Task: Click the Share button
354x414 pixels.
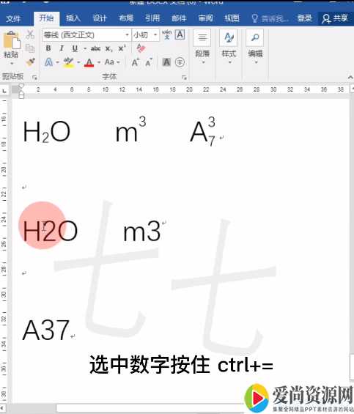Action: point(335,18)
